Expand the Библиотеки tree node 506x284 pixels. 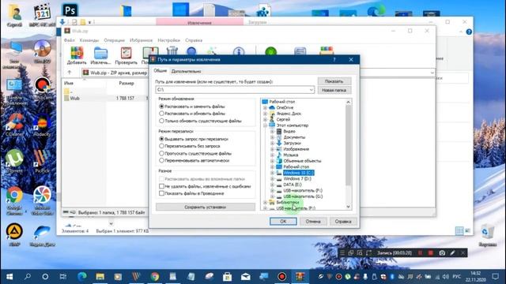pyautogui.click(x=266, y=202)
